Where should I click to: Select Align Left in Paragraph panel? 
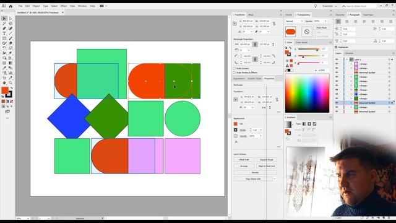338,22
